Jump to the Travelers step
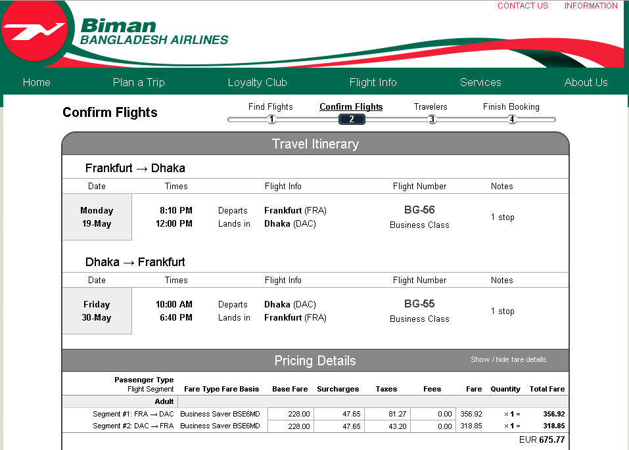This screenshot has height=450, width=629. coord(431,106)
